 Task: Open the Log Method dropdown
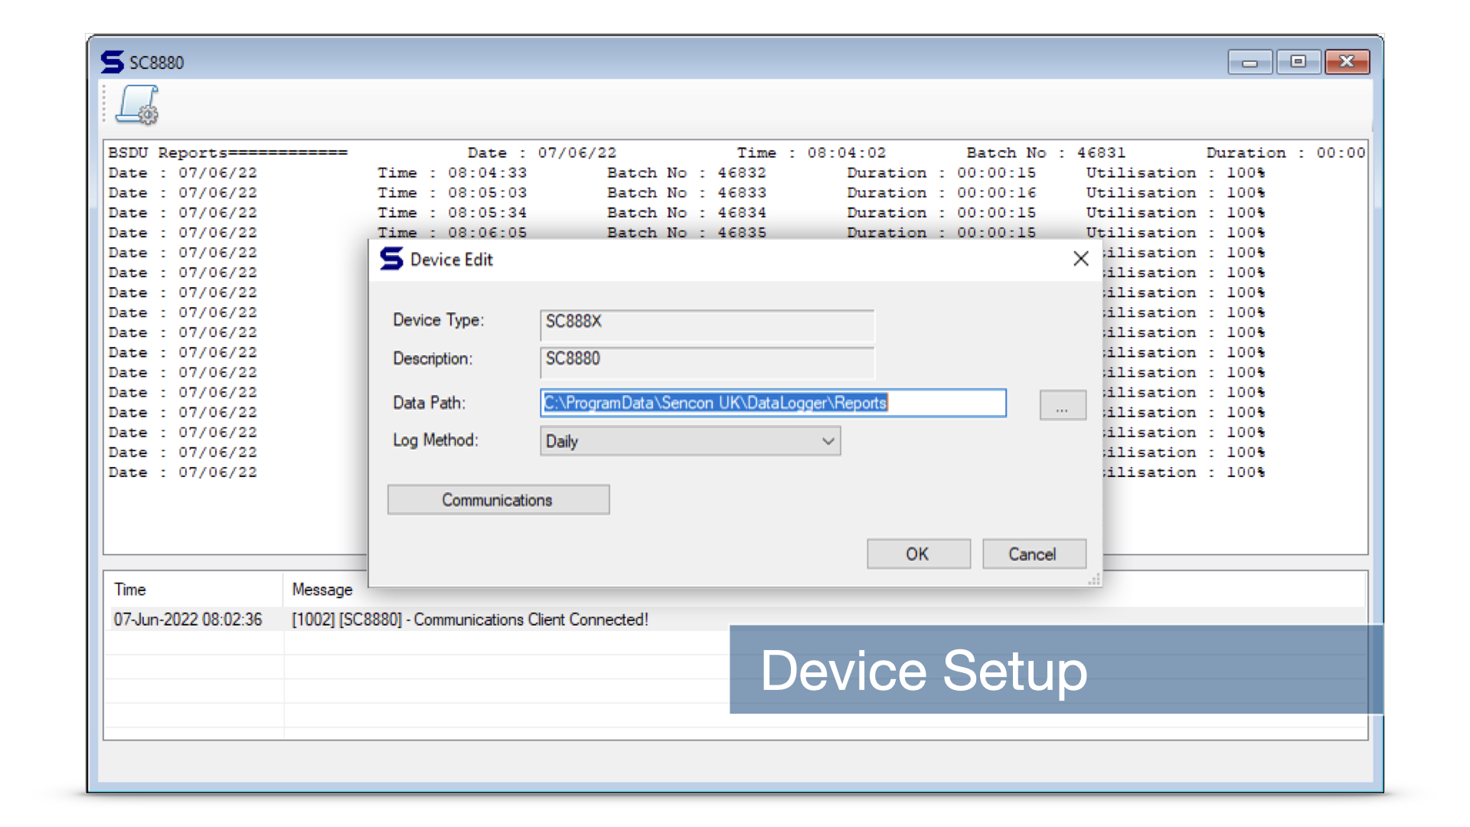(690, 441)
